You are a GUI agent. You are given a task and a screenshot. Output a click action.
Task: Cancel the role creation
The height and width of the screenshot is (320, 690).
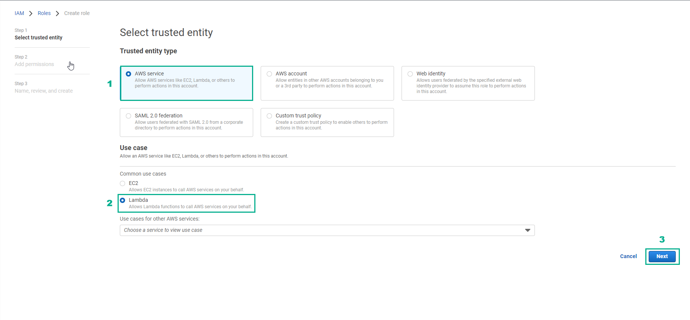click(x=628, y=257)
